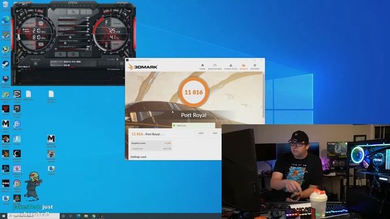Open the red heart icon desktop shortcut
Viewport: 390px width, 219px height.
[5, 109]
